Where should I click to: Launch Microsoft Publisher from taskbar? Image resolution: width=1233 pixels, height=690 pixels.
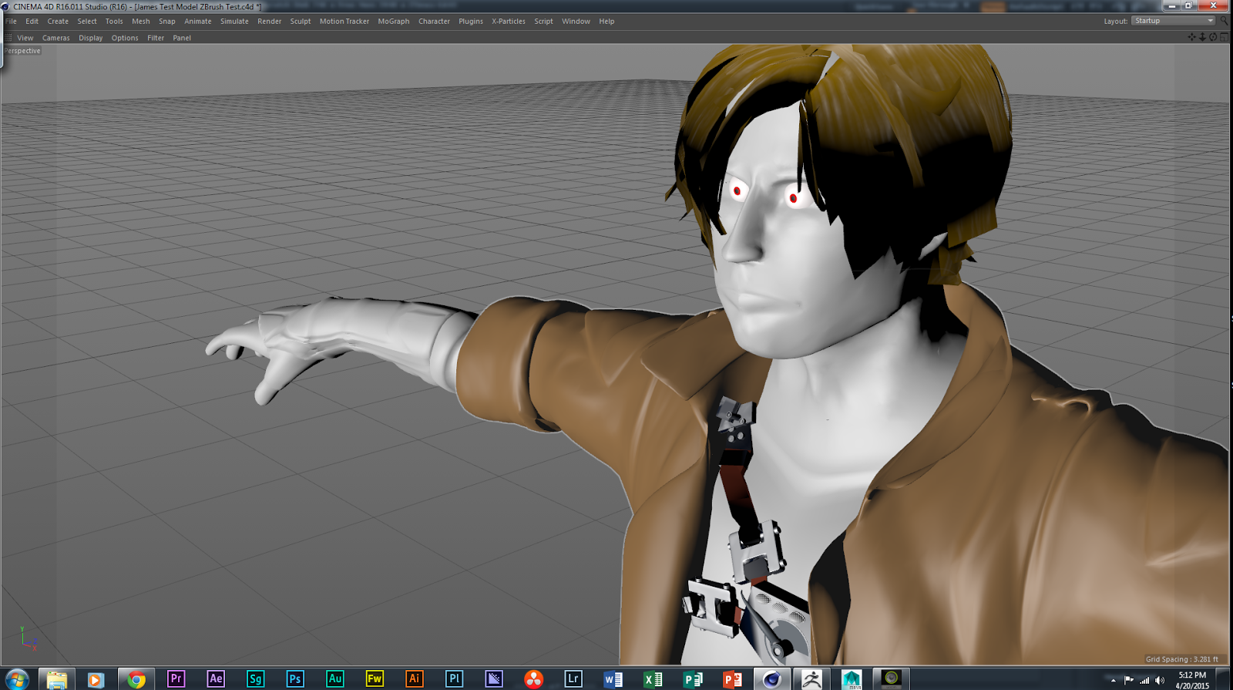[693, 679]
